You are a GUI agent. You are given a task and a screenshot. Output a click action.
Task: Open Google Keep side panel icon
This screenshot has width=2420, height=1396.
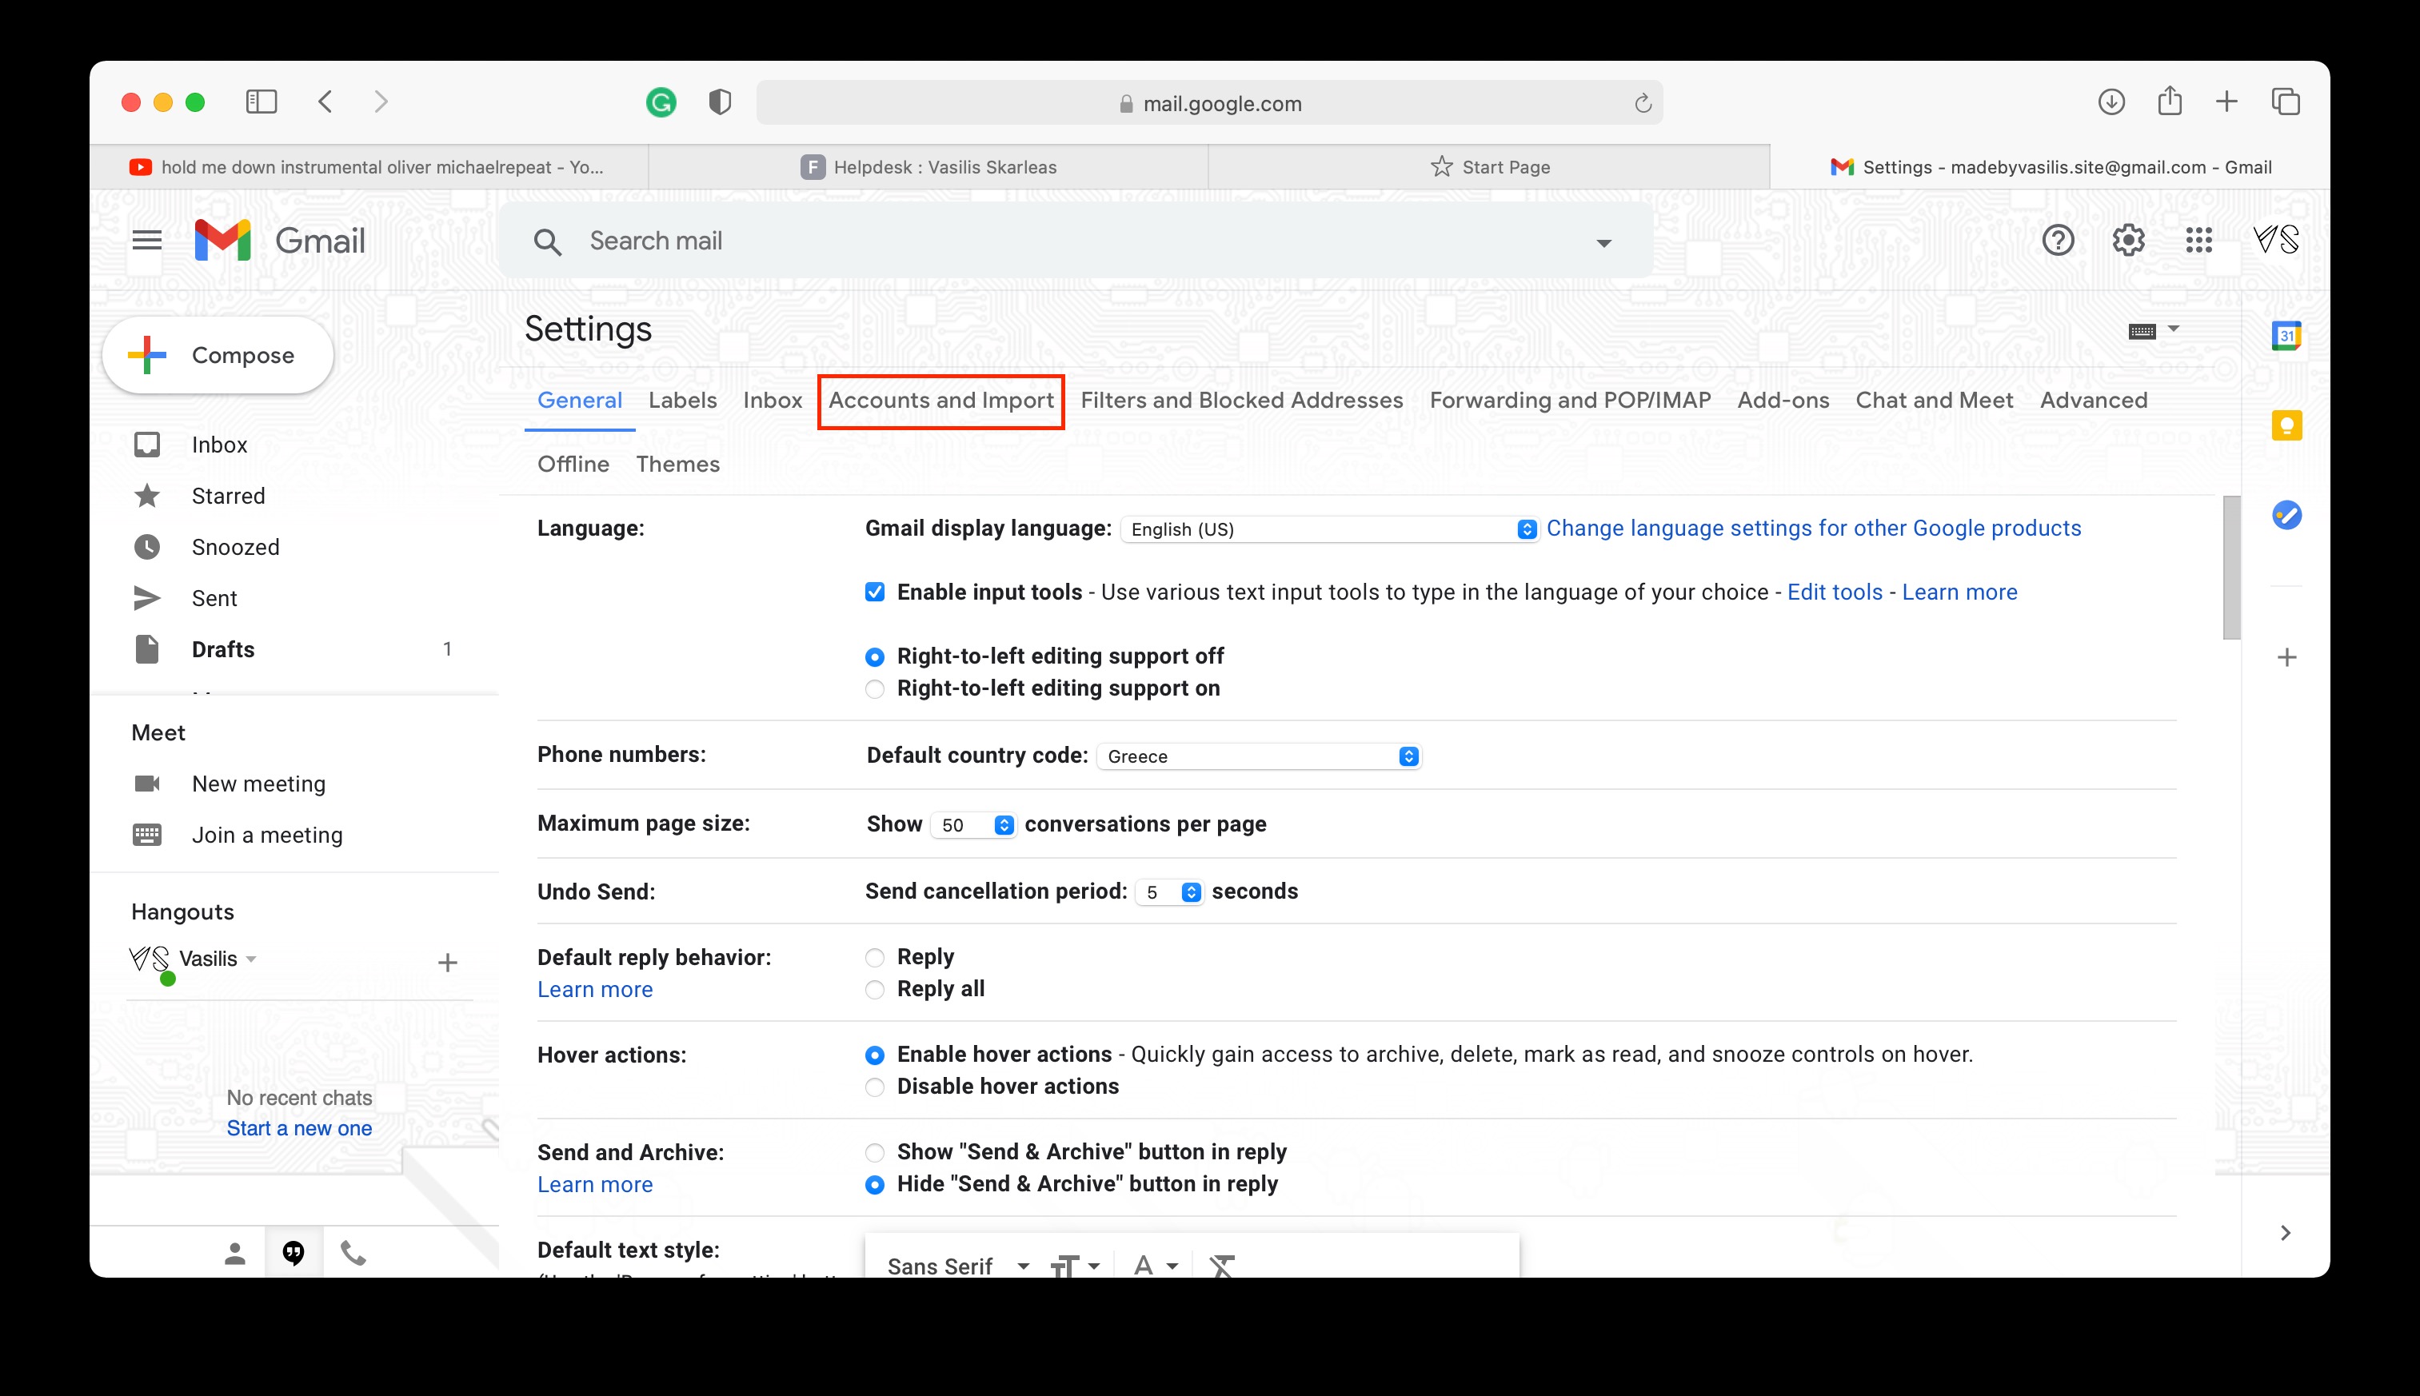pos(2286,425)
